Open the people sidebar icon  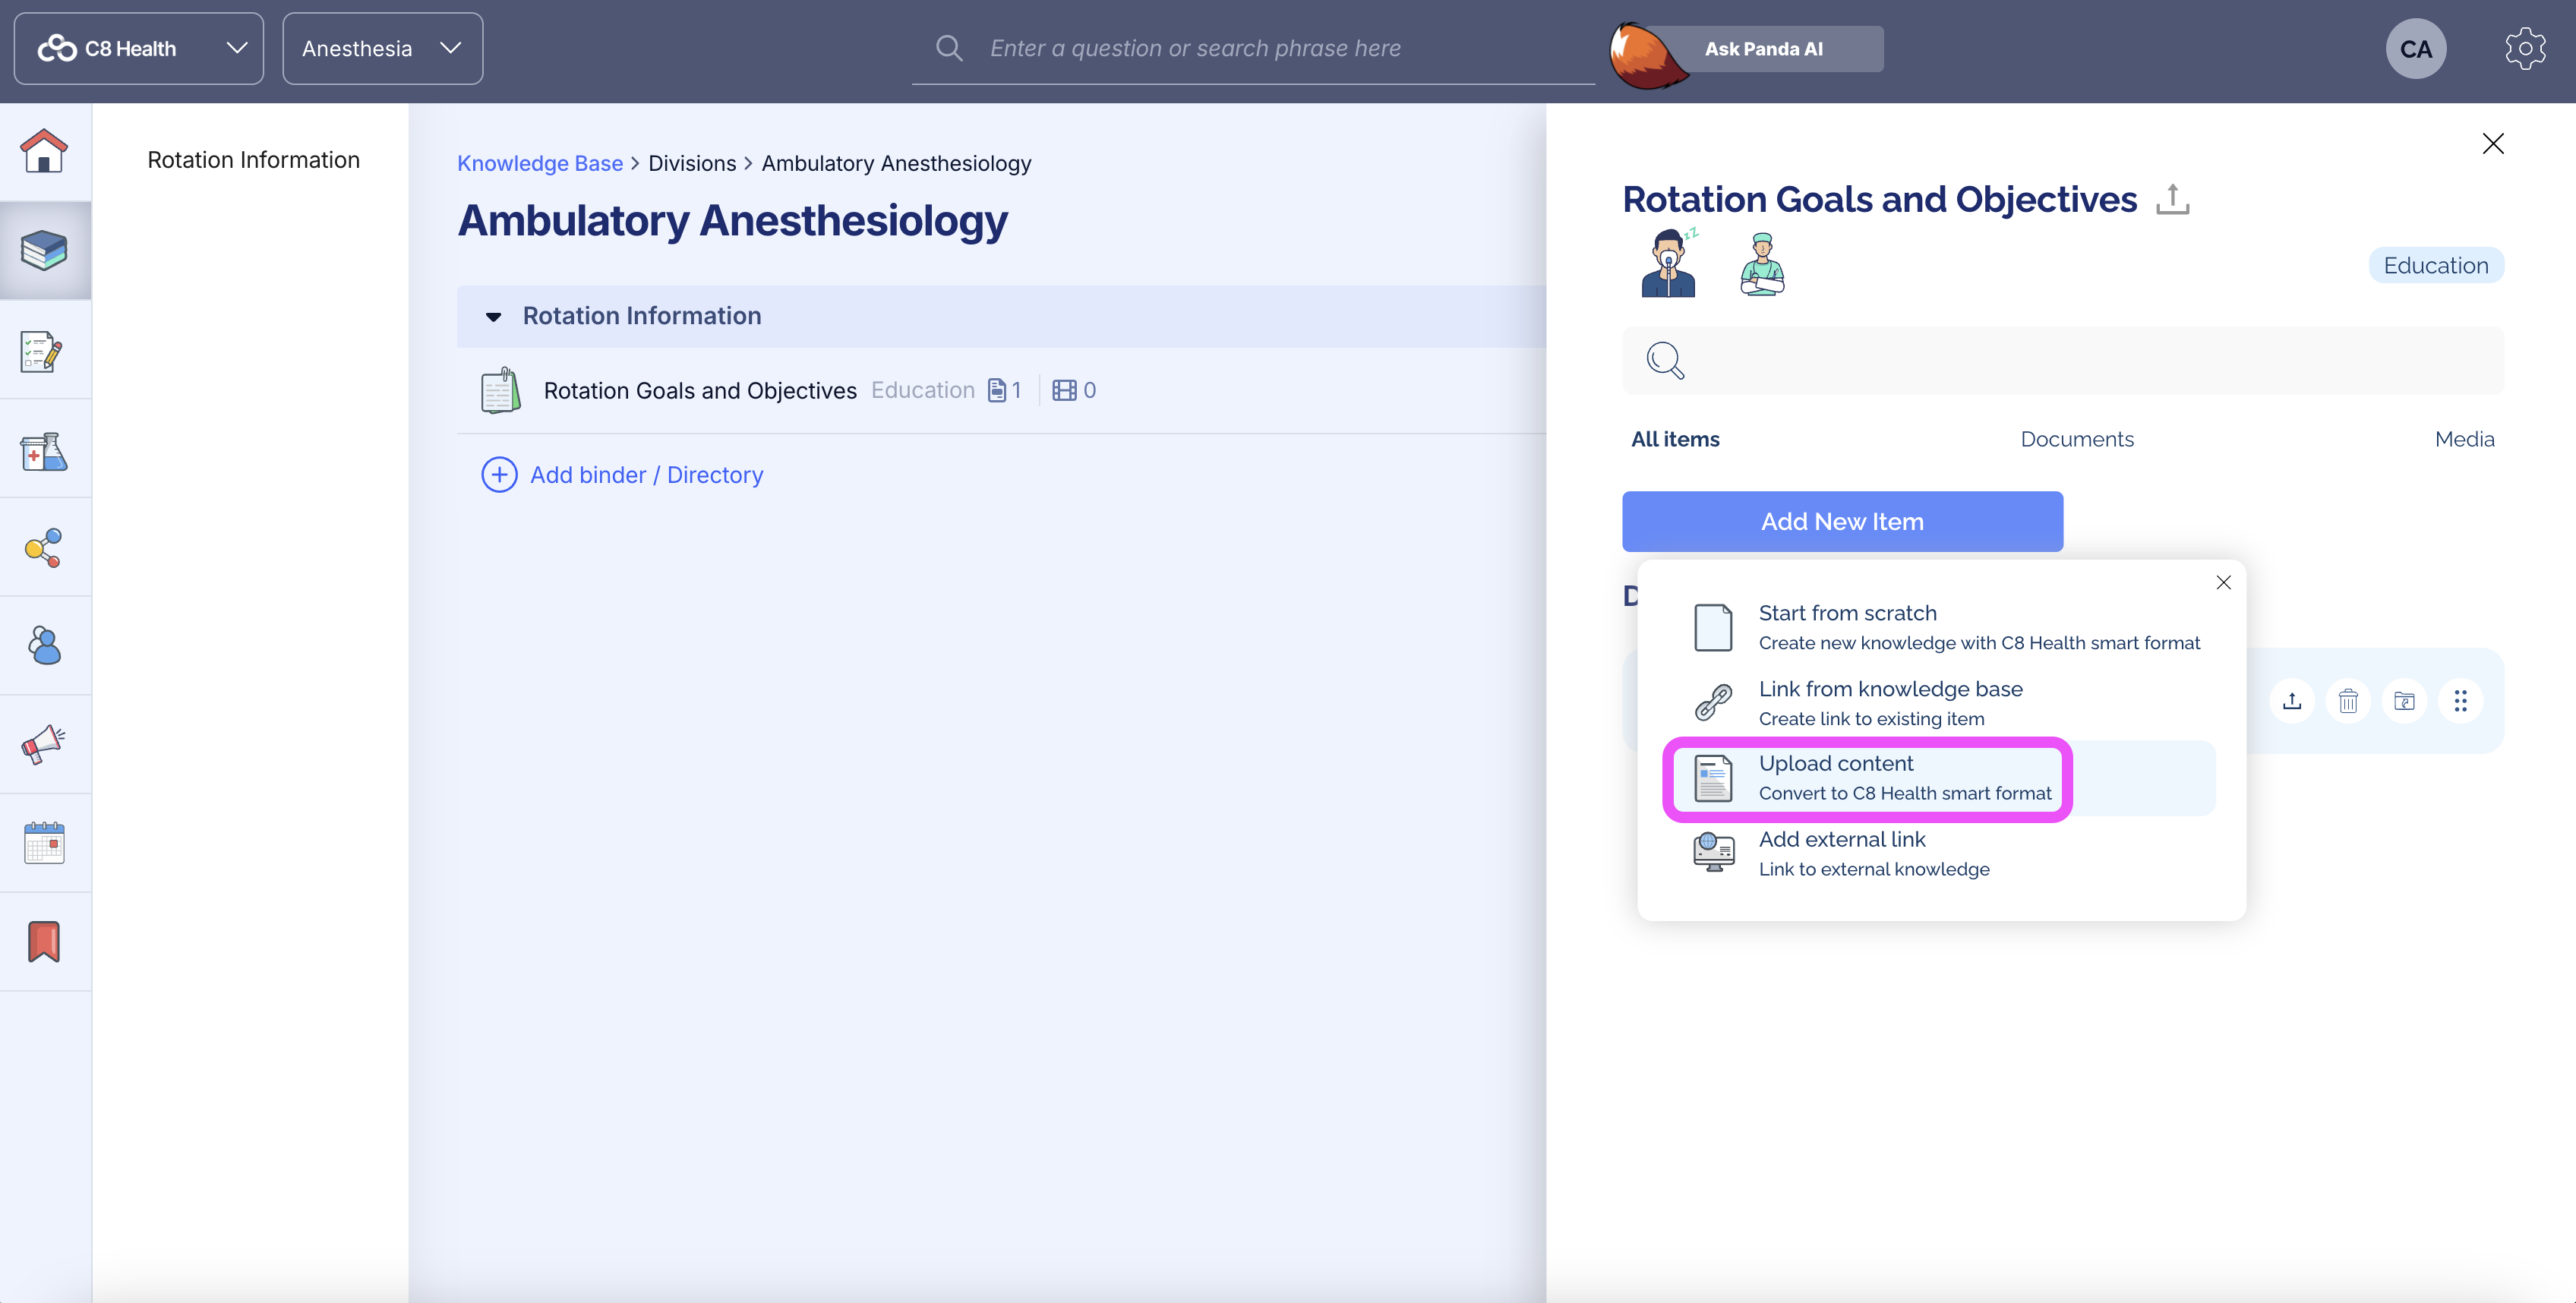[x=44, y=645]
